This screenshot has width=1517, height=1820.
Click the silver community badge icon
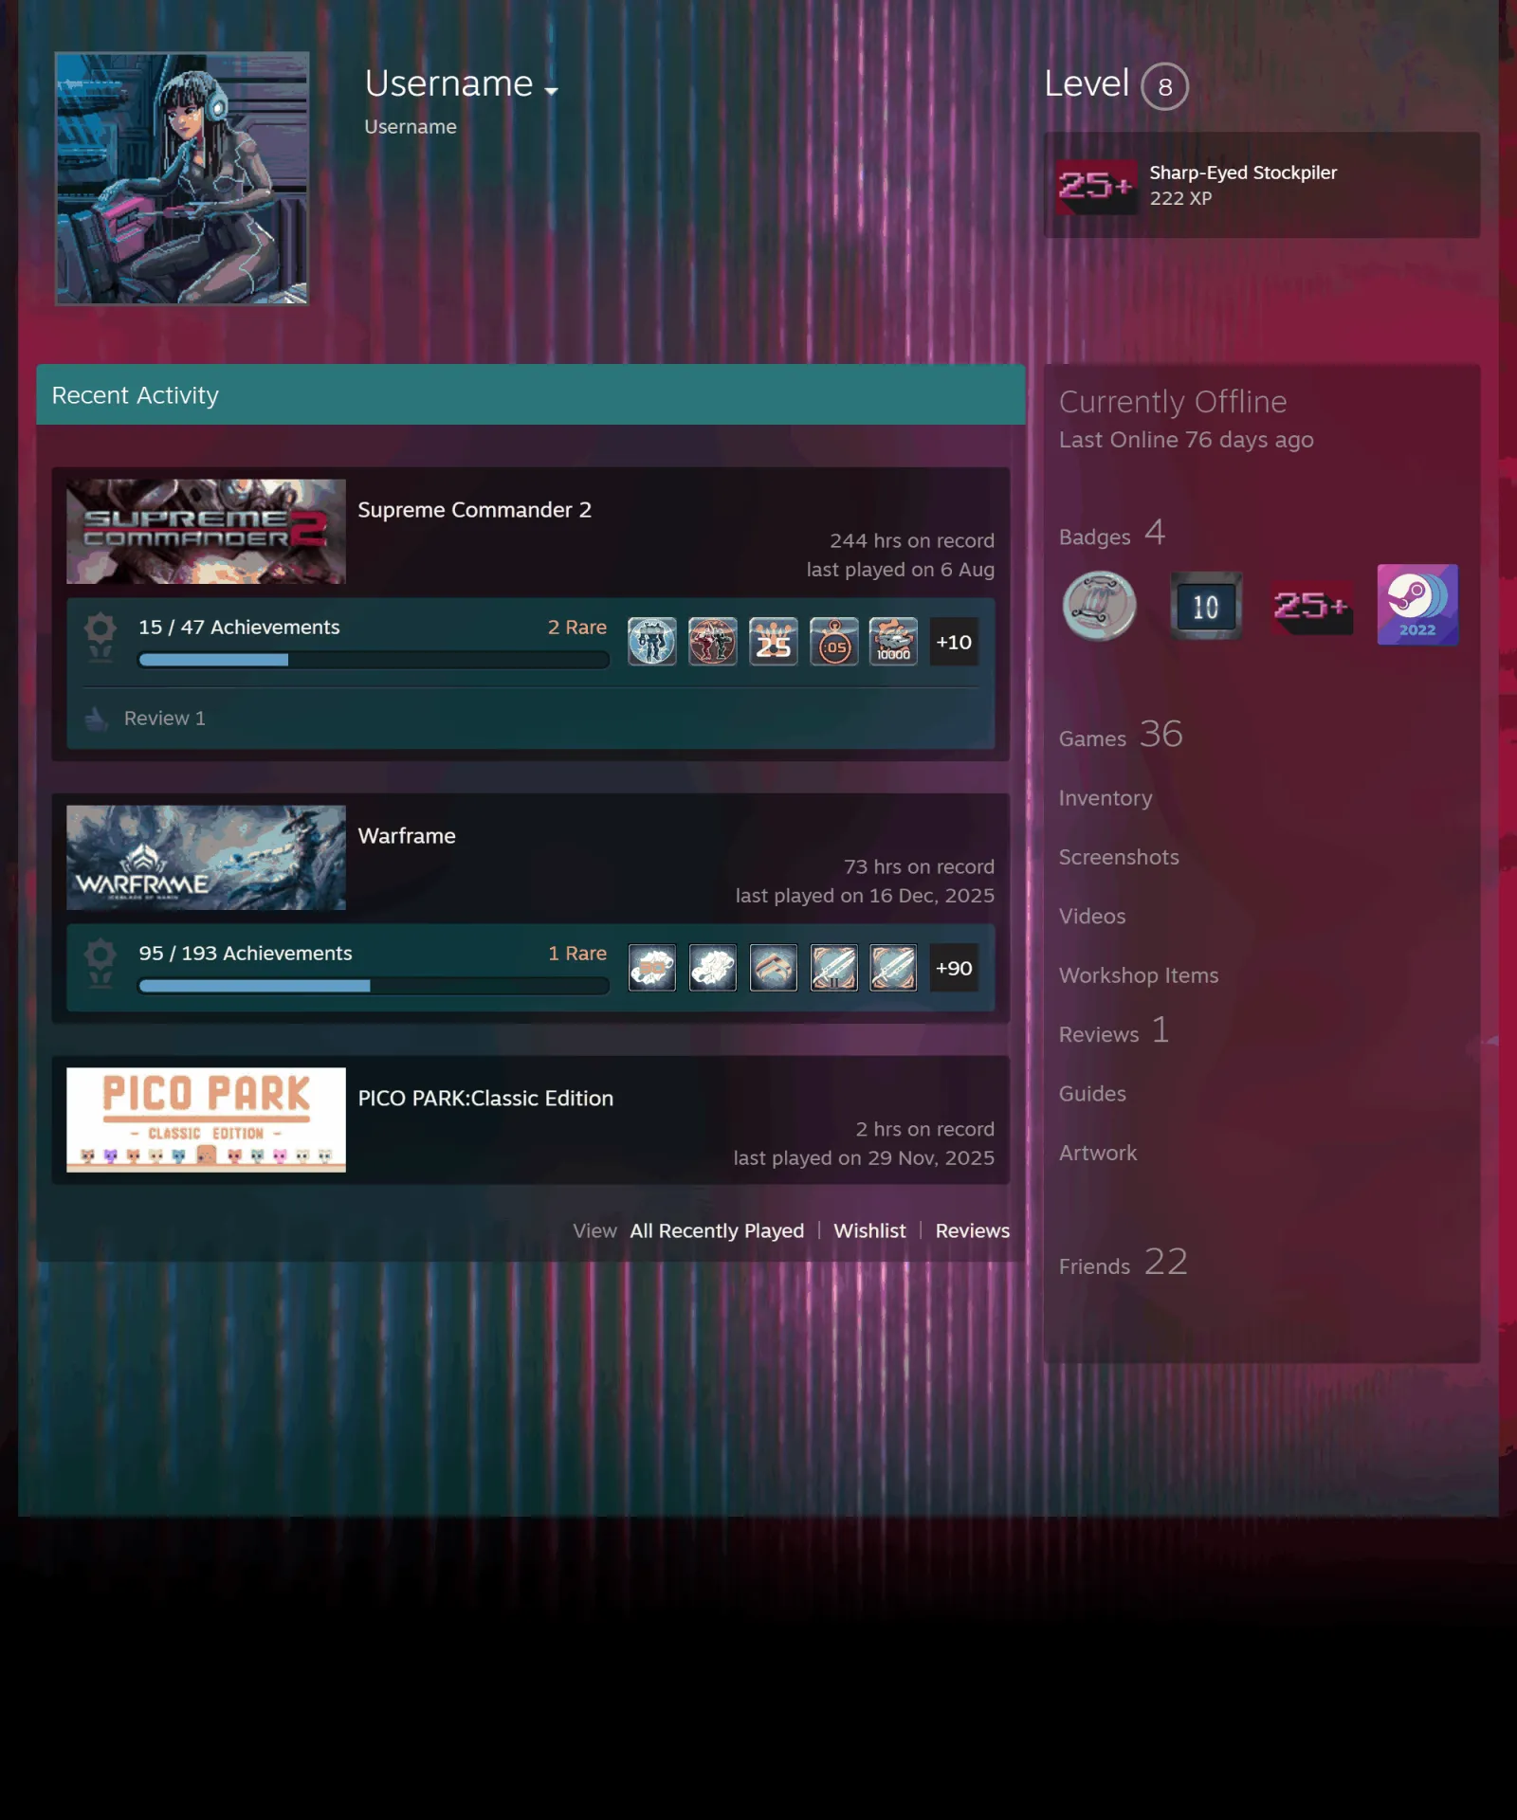[1099, 606]
